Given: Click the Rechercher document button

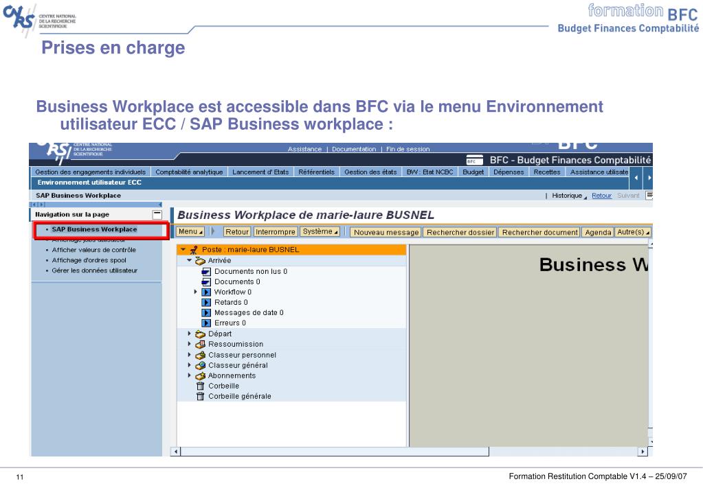Looking at the screenshot, I should [540, 233].
